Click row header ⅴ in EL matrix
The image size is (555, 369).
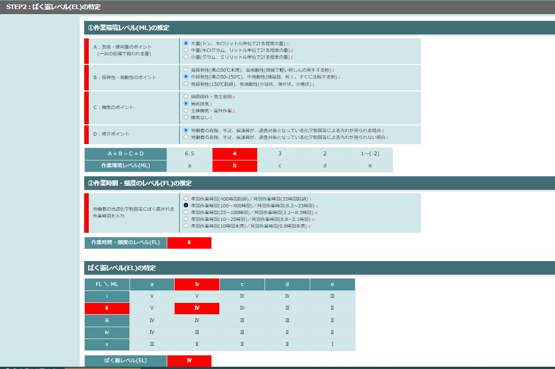[107, 344]
